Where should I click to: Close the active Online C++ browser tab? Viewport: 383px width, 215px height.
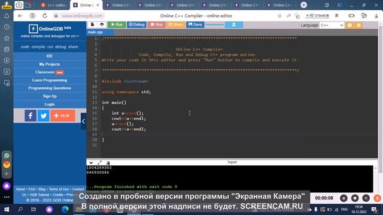pyautogui.click(x=98, y=5)
